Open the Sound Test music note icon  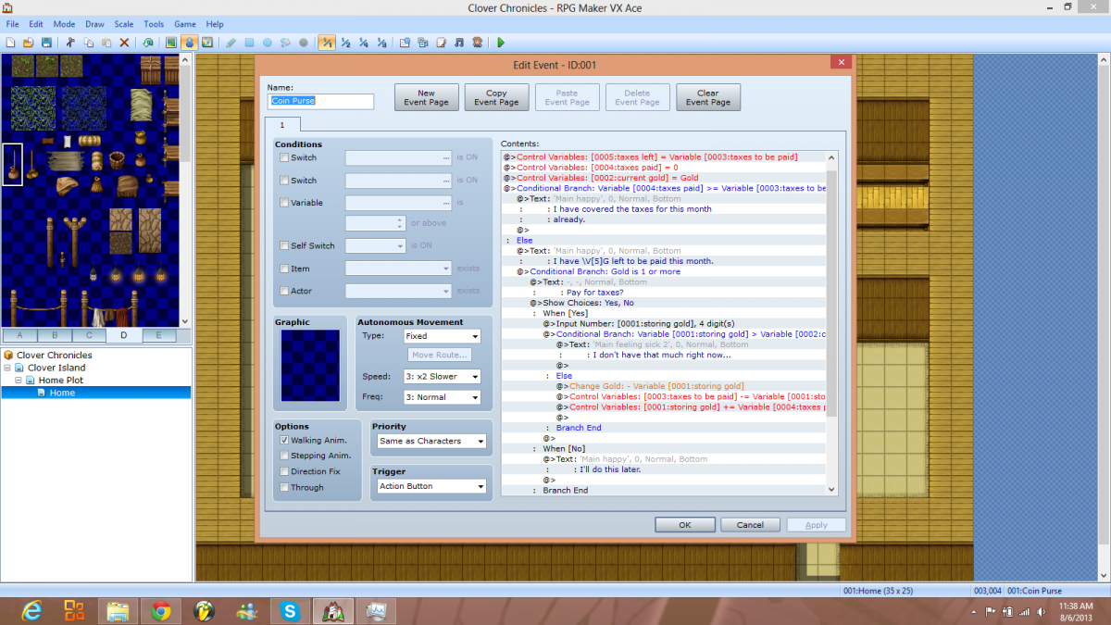(x=460, y=43)
